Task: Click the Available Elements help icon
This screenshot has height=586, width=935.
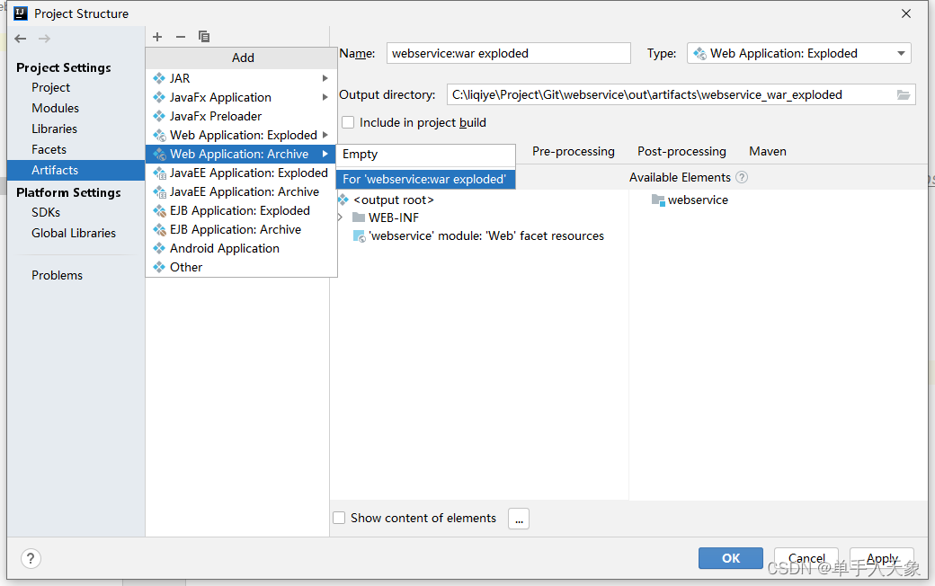Action: 742,177
